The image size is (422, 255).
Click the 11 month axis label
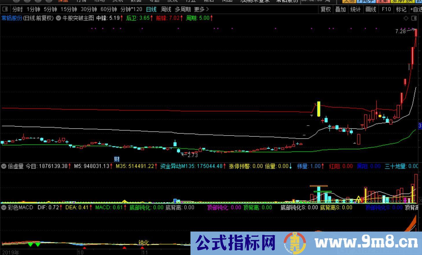[x=145, y=252]
